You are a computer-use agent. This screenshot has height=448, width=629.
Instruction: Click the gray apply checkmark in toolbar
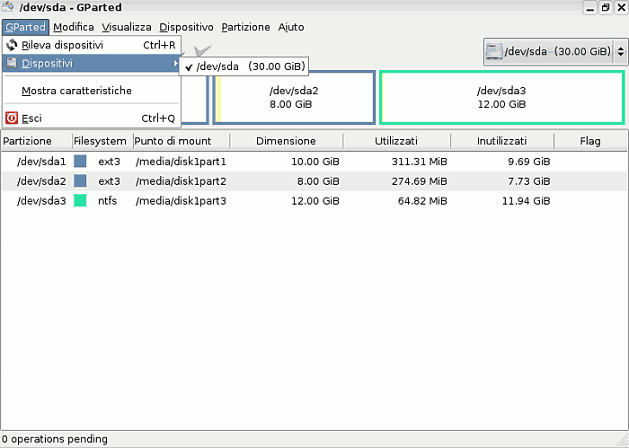pos(203,51)
